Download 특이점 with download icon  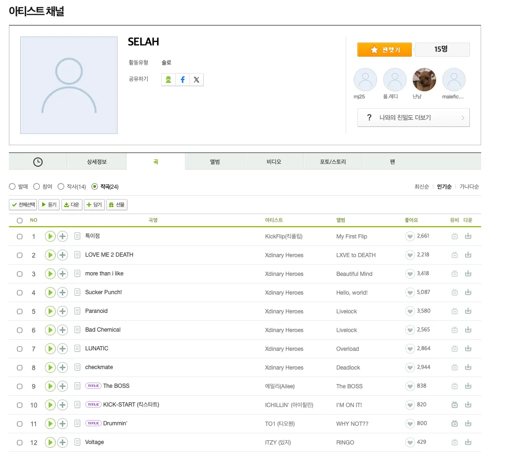coord(468,236)
